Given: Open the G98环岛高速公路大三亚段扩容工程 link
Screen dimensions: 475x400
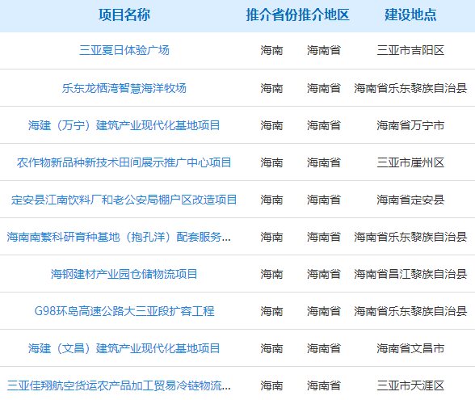Looking at the screenshot, I should click(x=124, y=311).
